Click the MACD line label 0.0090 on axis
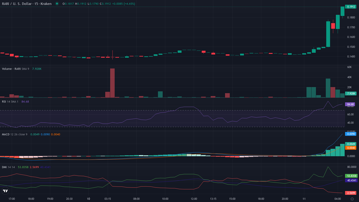 point(351,134)
